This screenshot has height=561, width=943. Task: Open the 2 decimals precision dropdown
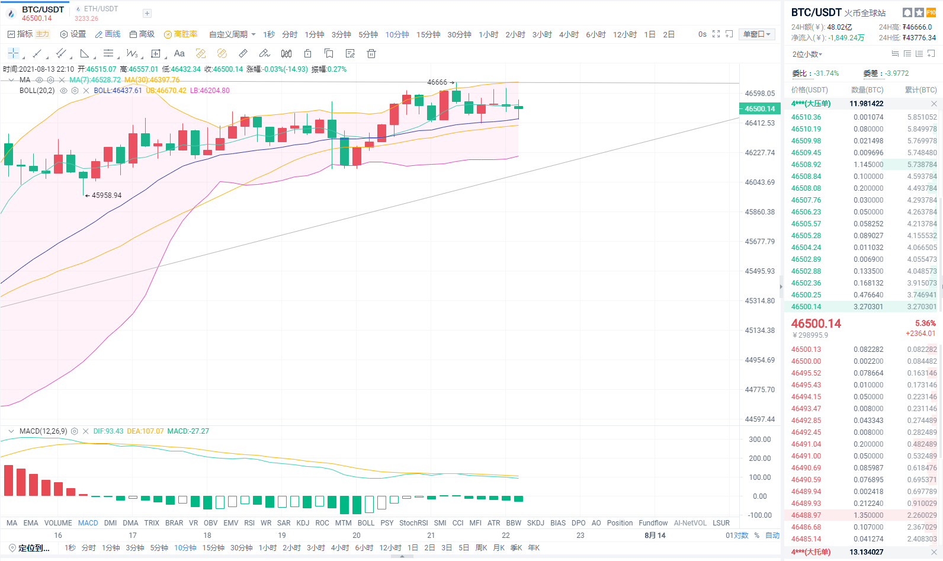click(x=807, y=54)
